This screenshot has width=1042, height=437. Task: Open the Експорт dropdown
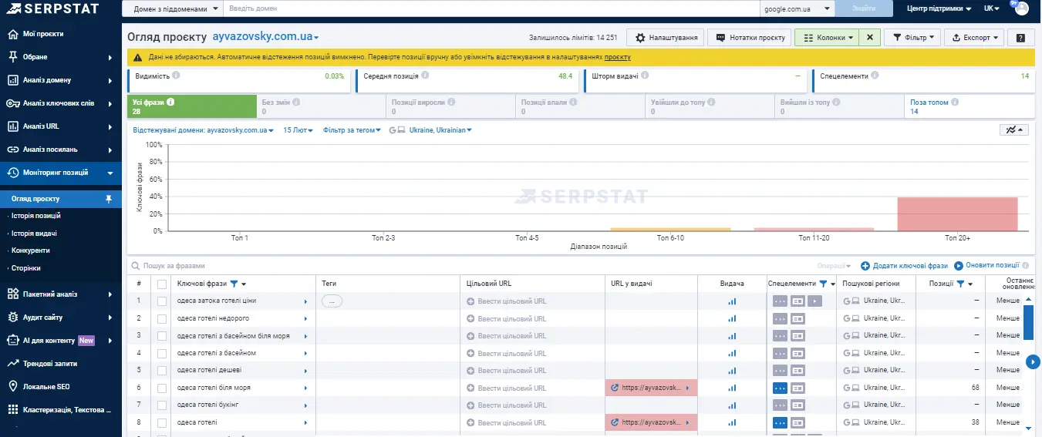(975, 37)
